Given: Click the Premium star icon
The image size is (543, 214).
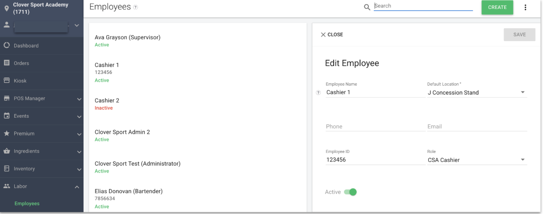Looking at the screenshot, I should coord(7,133).
